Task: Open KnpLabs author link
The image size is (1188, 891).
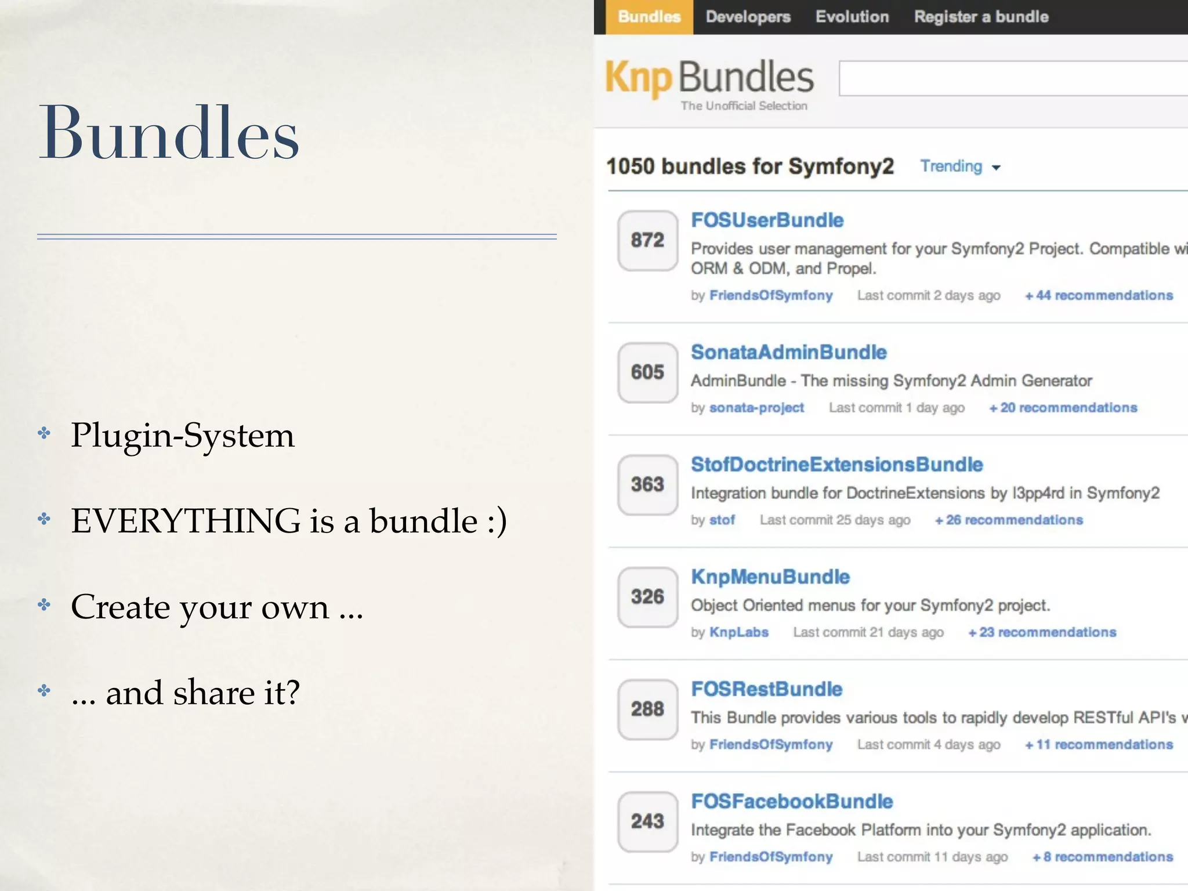Action: pyautogui.click(x=739, y=632)
